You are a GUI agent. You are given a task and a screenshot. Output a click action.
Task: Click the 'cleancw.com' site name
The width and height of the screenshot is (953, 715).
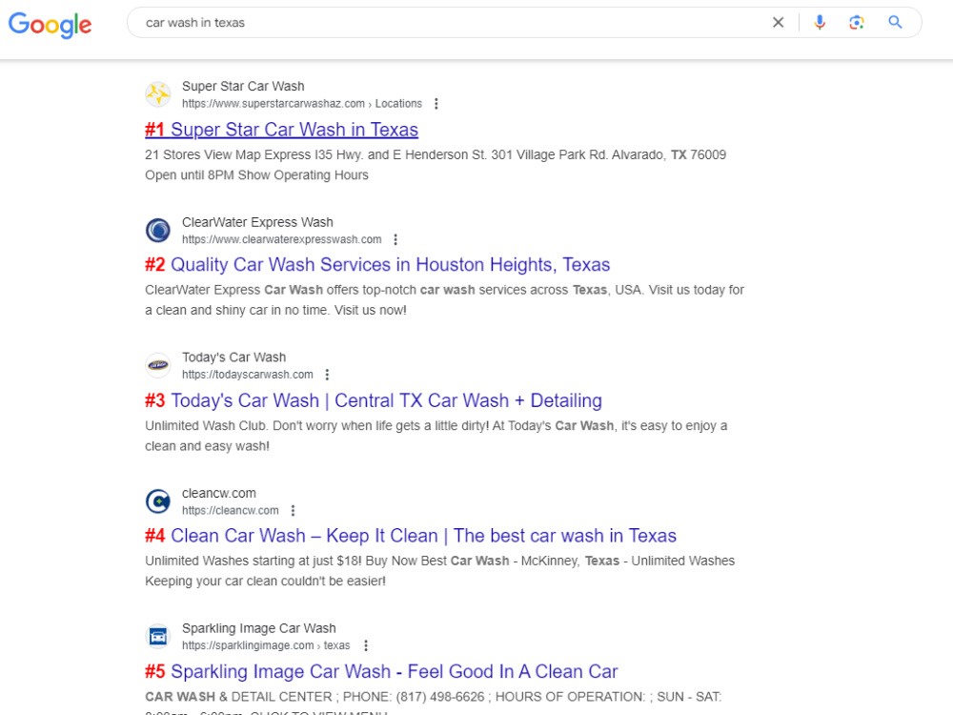tap(219, 493)
